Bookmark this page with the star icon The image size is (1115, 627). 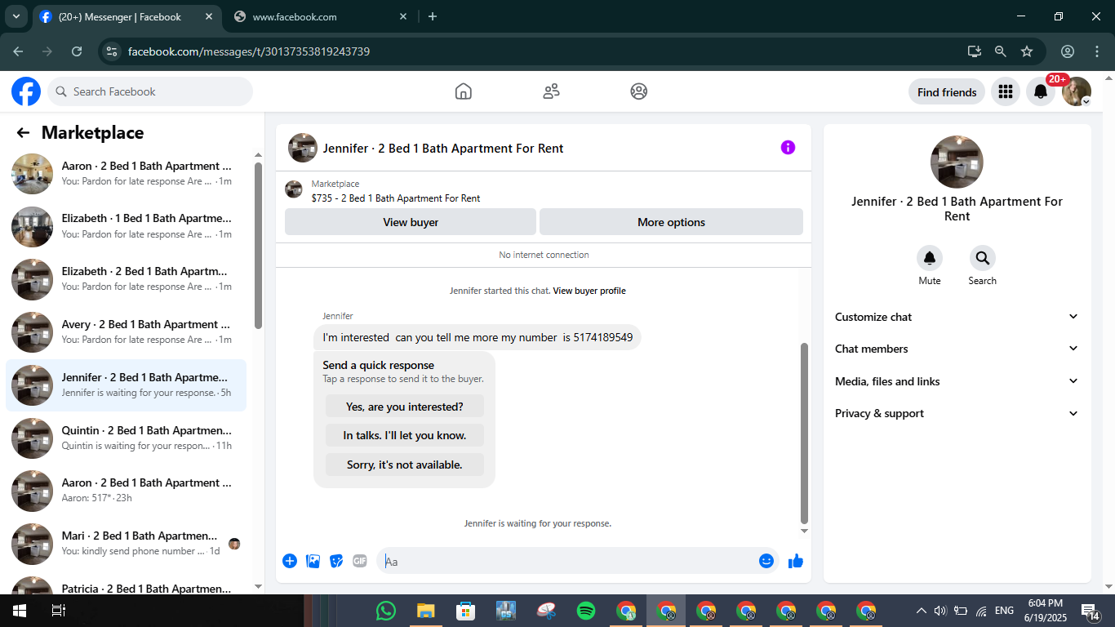pos(1027,51)
